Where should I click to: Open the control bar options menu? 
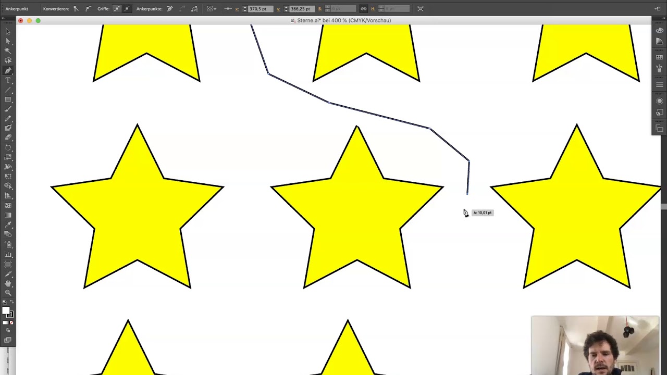(658, 9)
